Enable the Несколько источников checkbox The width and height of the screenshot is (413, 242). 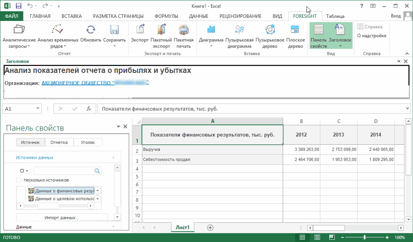[x=19, y=180]
